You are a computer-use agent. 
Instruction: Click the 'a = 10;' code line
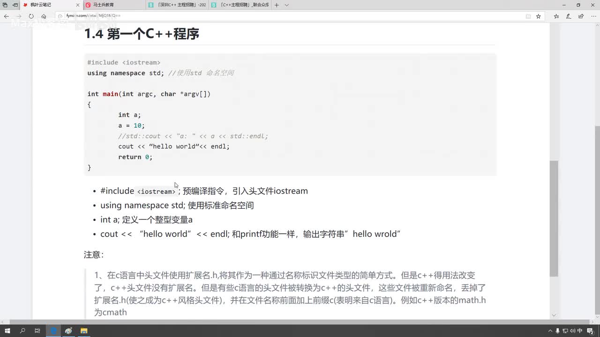132,125
